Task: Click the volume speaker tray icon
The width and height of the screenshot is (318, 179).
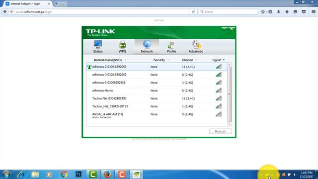Action: point(295,175)
